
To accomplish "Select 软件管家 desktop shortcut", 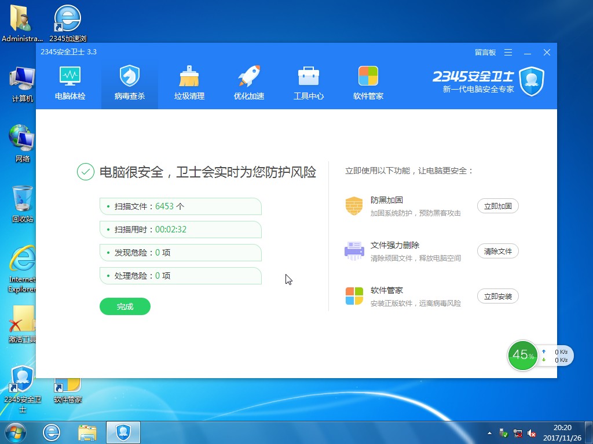I will (68, 390).
